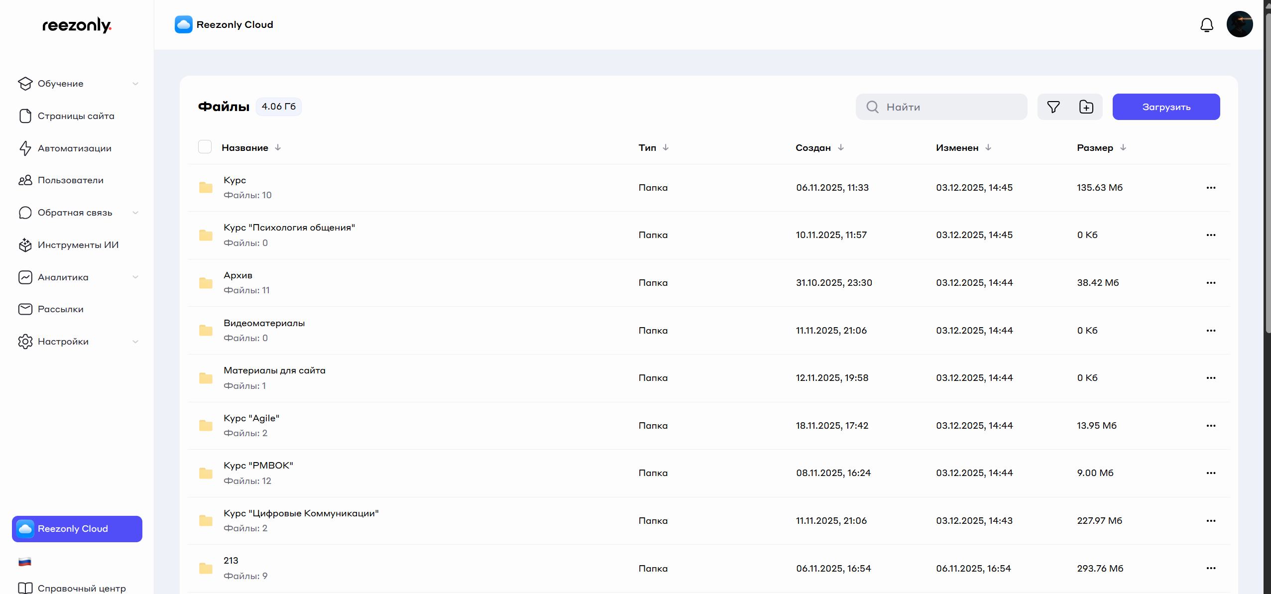Click the filter funnel icon
Image resolution: width=1271 pixels, height=594 pixels.
[1053, 107]
